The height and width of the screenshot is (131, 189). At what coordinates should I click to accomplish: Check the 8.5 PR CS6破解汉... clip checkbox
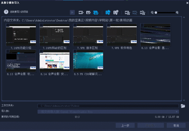click(75, 51)
